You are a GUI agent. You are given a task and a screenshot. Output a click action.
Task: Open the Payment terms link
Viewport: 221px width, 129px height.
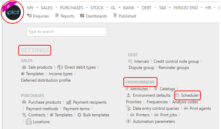(76, 109)
